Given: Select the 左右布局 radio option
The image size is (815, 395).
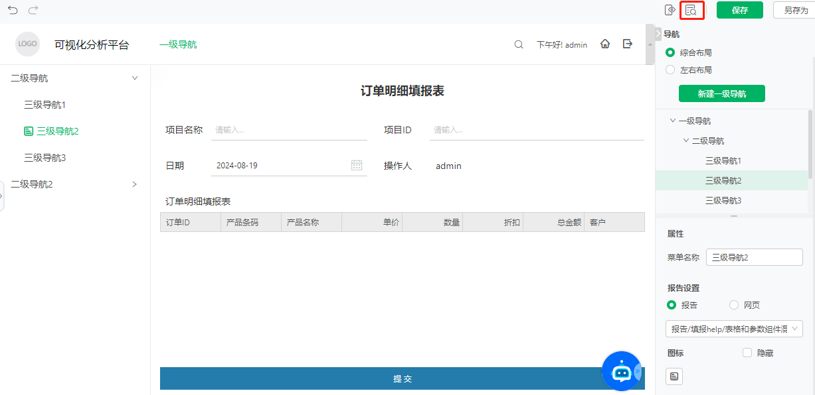Looking at the screenshot, I should pyautogui.click(x=670, y=70).
